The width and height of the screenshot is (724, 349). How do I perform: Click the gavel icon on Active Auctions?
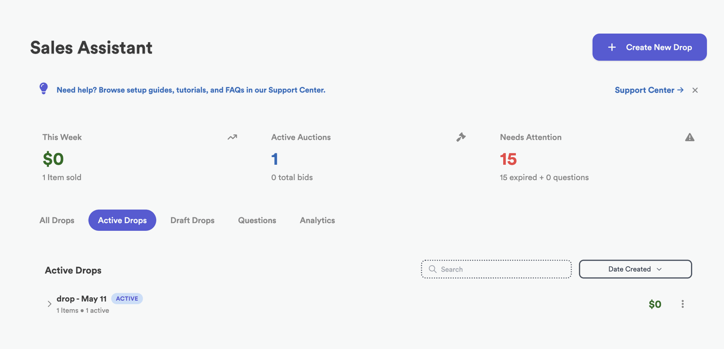pos(461,137)
